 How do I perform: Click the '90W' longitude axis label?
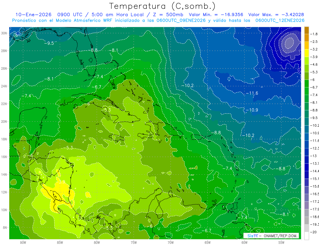pos(23,243)
